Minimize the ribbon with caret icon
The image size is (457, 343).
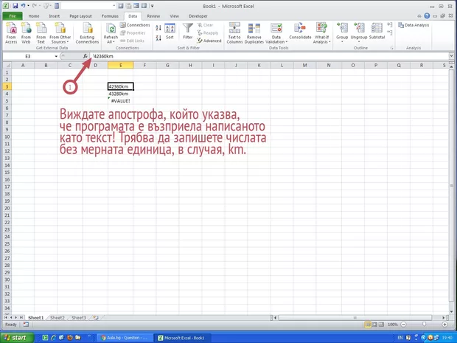point(419,16)
